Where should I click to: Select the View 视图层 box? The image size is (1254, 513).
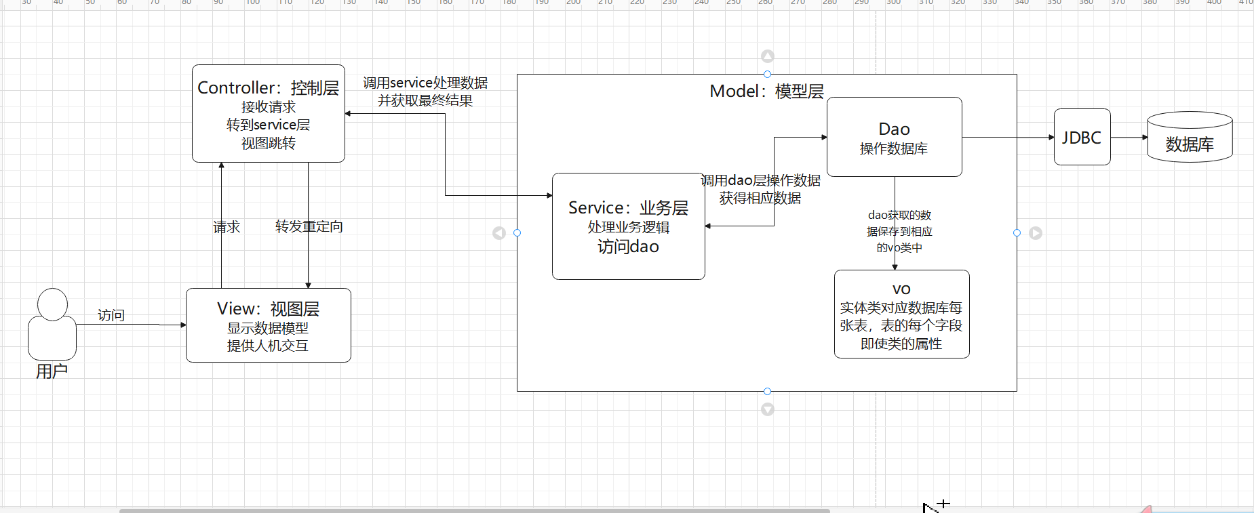(269, 325)
